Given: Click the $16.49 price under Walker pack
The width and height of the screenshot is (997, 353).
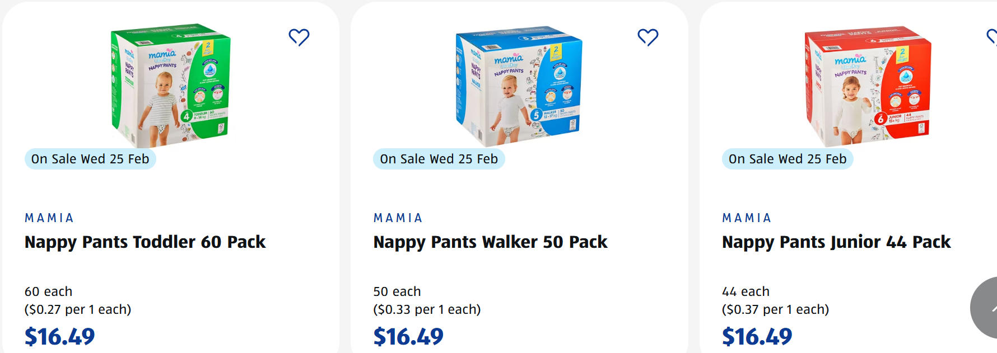Looking at the screenshot, I should point(408,337).
